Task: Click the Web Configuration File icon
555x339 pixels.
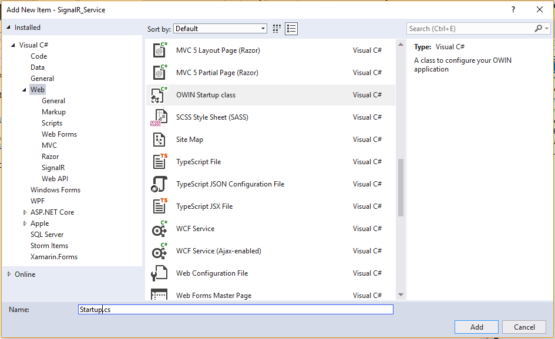Action: point(159,273)
